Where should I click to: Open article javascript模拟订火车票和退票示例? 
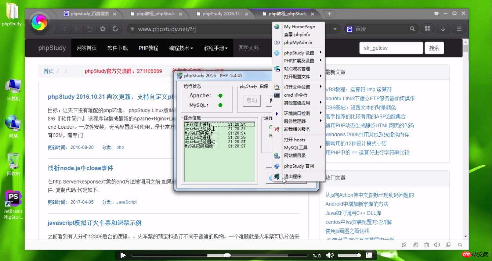click(94, 223)
